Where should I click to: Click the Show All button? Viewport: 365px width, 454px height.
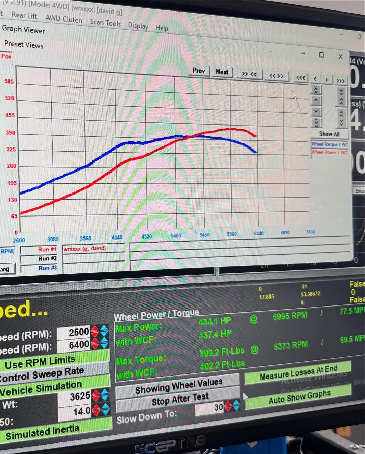[329, 134]
